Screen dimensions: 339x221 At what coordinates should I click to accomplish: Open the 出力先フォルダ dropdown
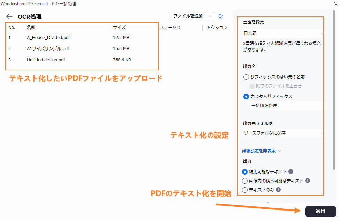(283, 133)
